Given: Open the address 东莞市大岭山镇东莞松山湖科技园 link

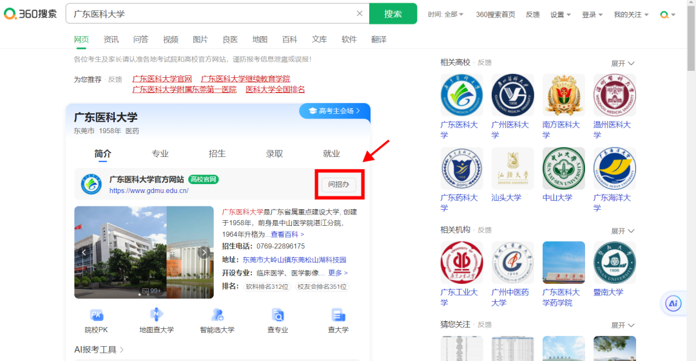Looking at the screenshot, I should (x=295, y=259).
